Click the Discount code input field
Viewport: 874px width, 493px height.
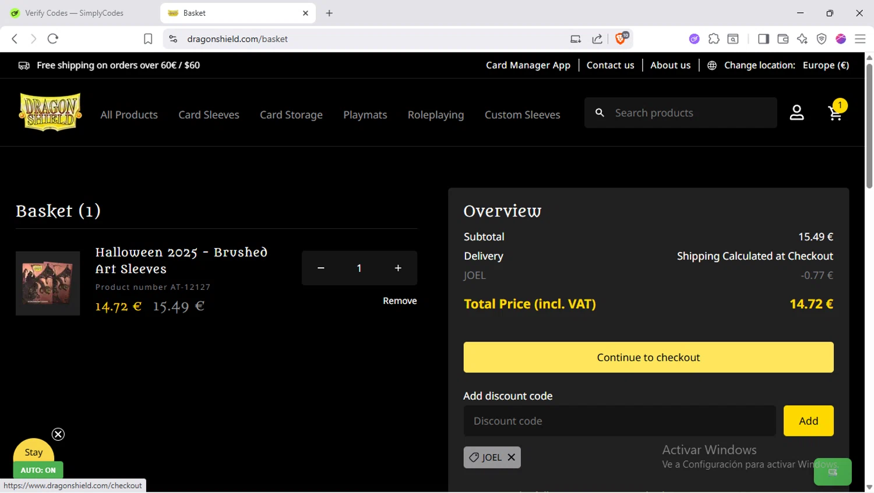[x=619, y=421]
